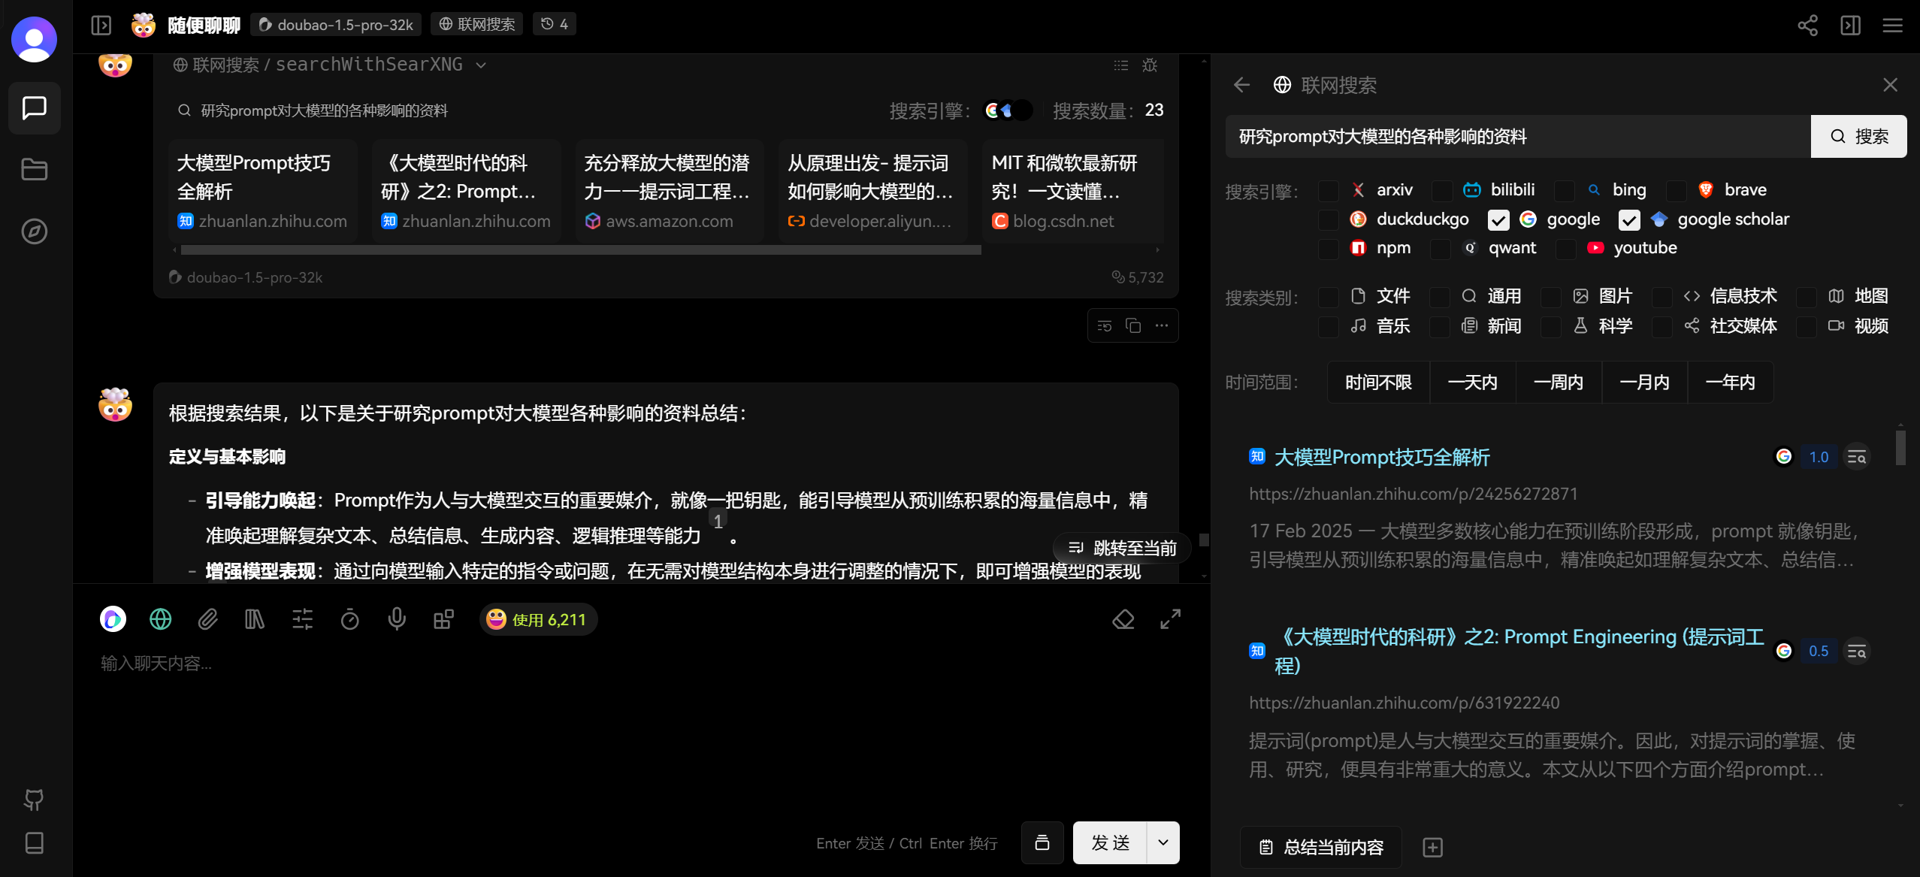
Task: Open the send button dropdown arrow
Action: coord(1163,842)
